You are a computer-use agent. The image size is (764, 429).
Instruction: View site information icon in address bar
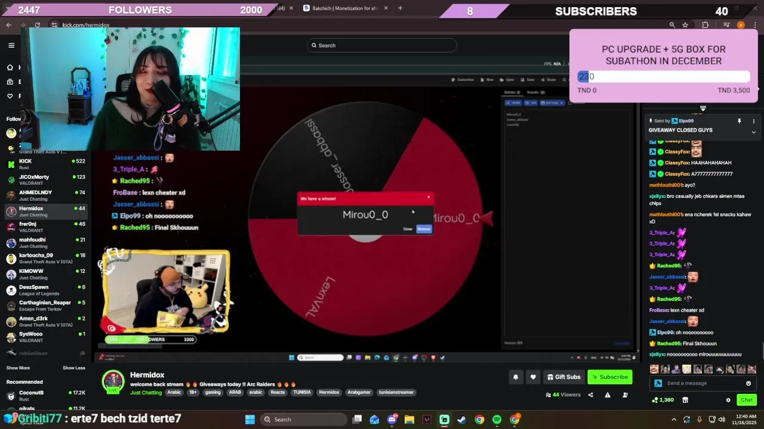[54, 25]
